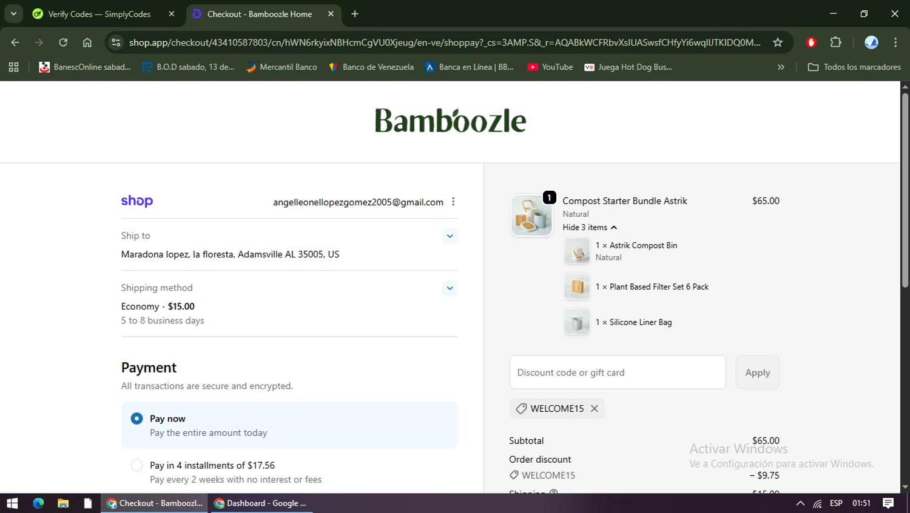Image resolution: width=910 pixels, height=513 pixels.
Task: Open the browser profile avatar
Action: point(871,42)
